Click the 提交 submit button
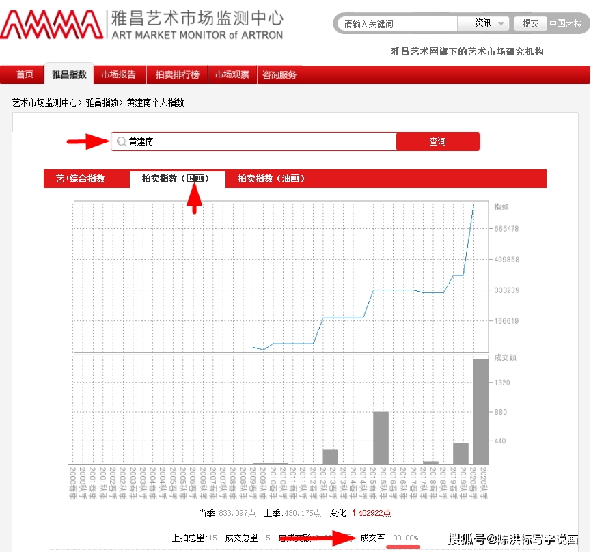 [530, 23]
